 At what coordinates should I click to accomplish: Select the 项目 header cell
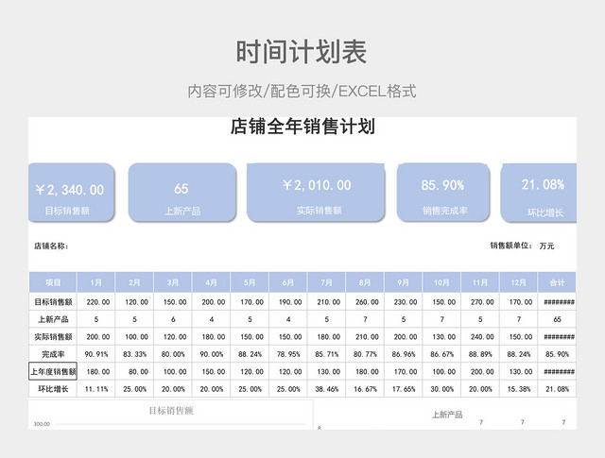coord(53,282)
